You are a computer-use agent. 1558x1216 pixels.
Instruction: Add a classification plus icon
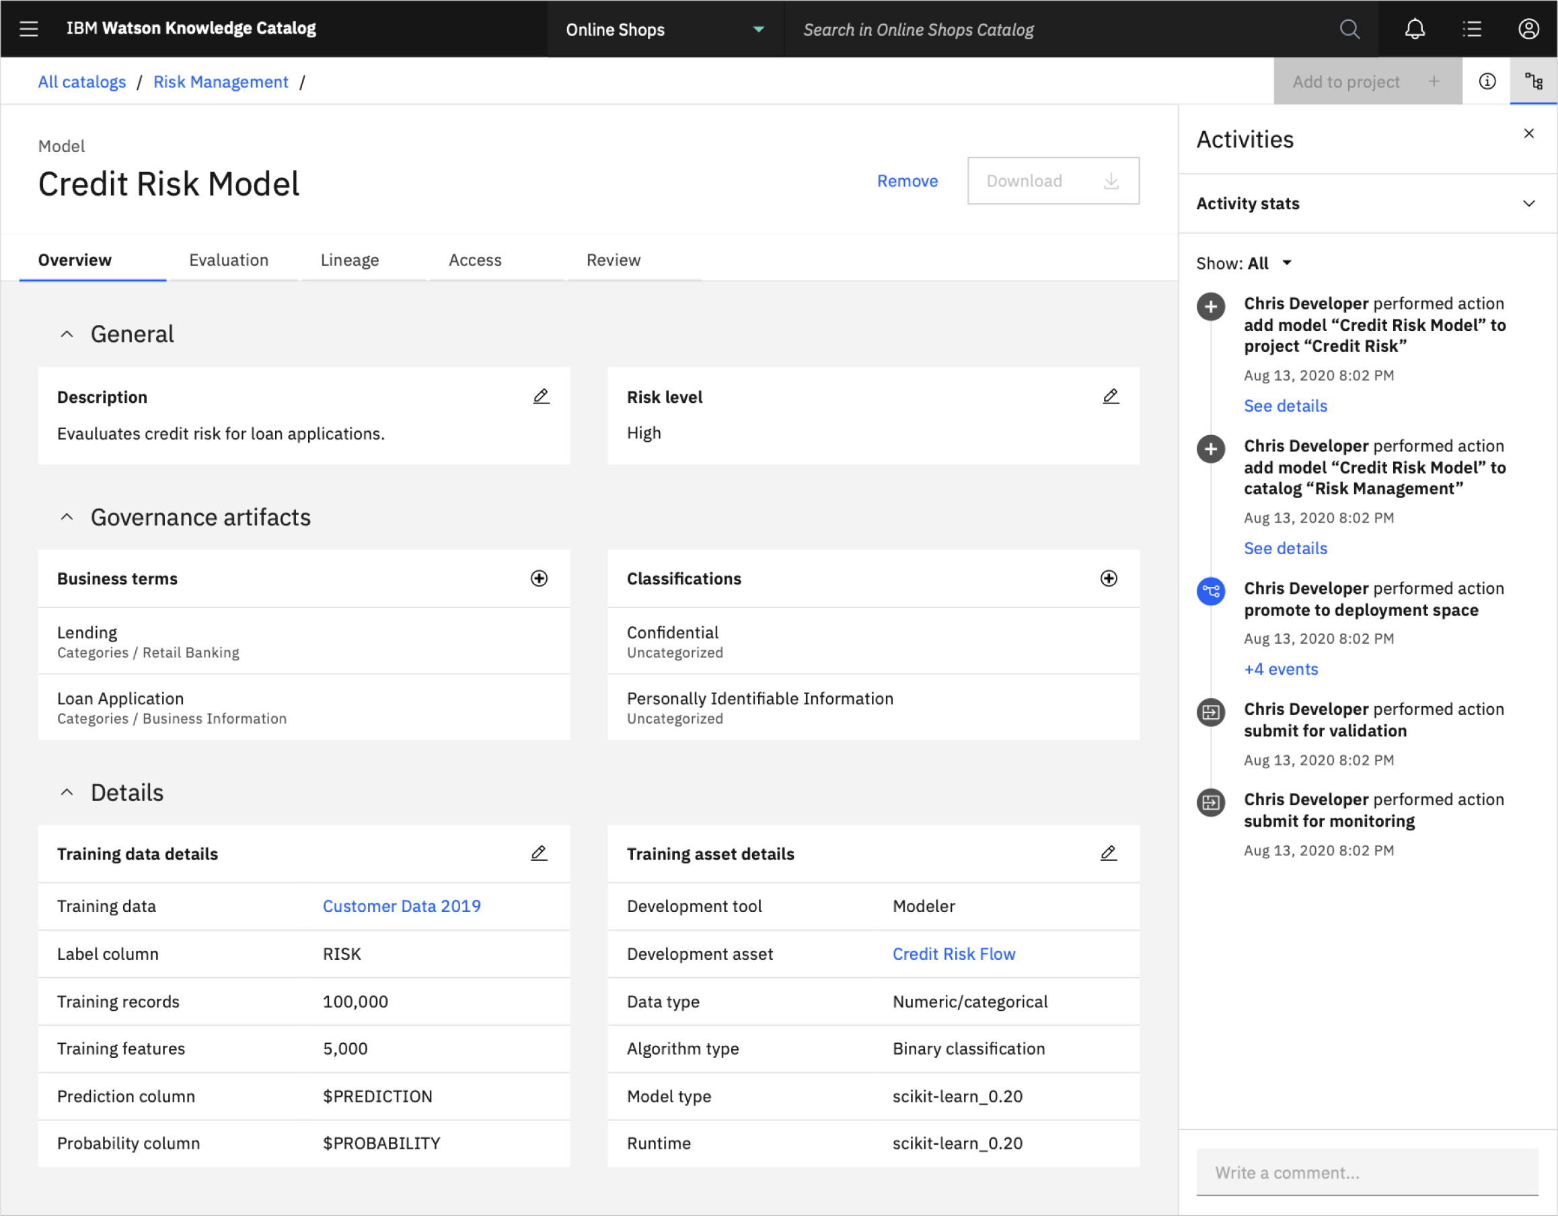point(1109,578)
